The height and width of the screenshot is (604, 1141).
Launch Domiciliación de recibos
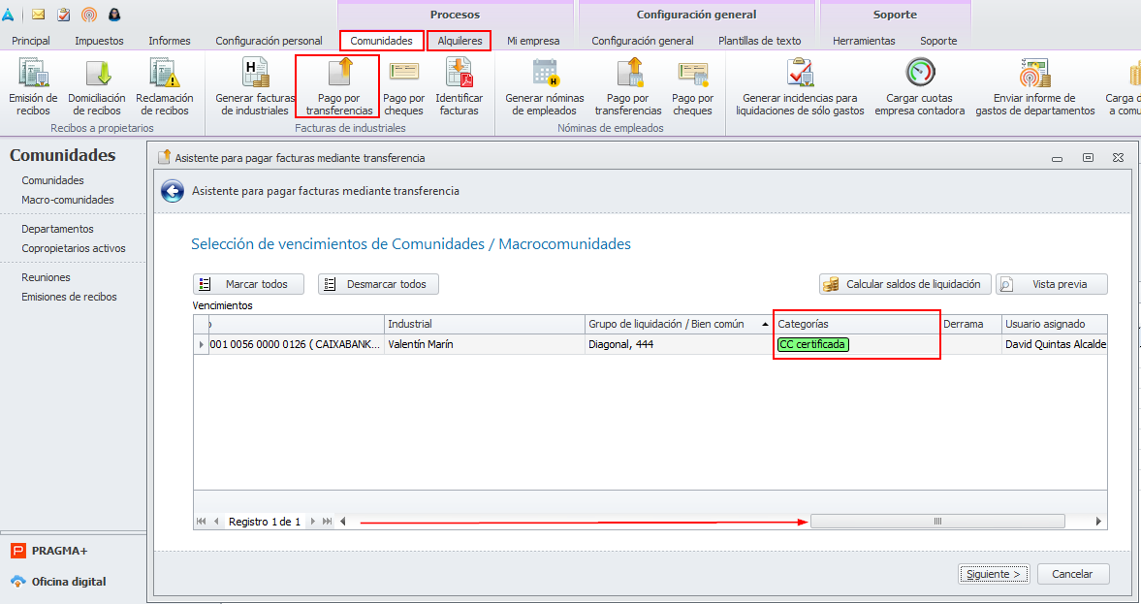(x=97, y=86)
